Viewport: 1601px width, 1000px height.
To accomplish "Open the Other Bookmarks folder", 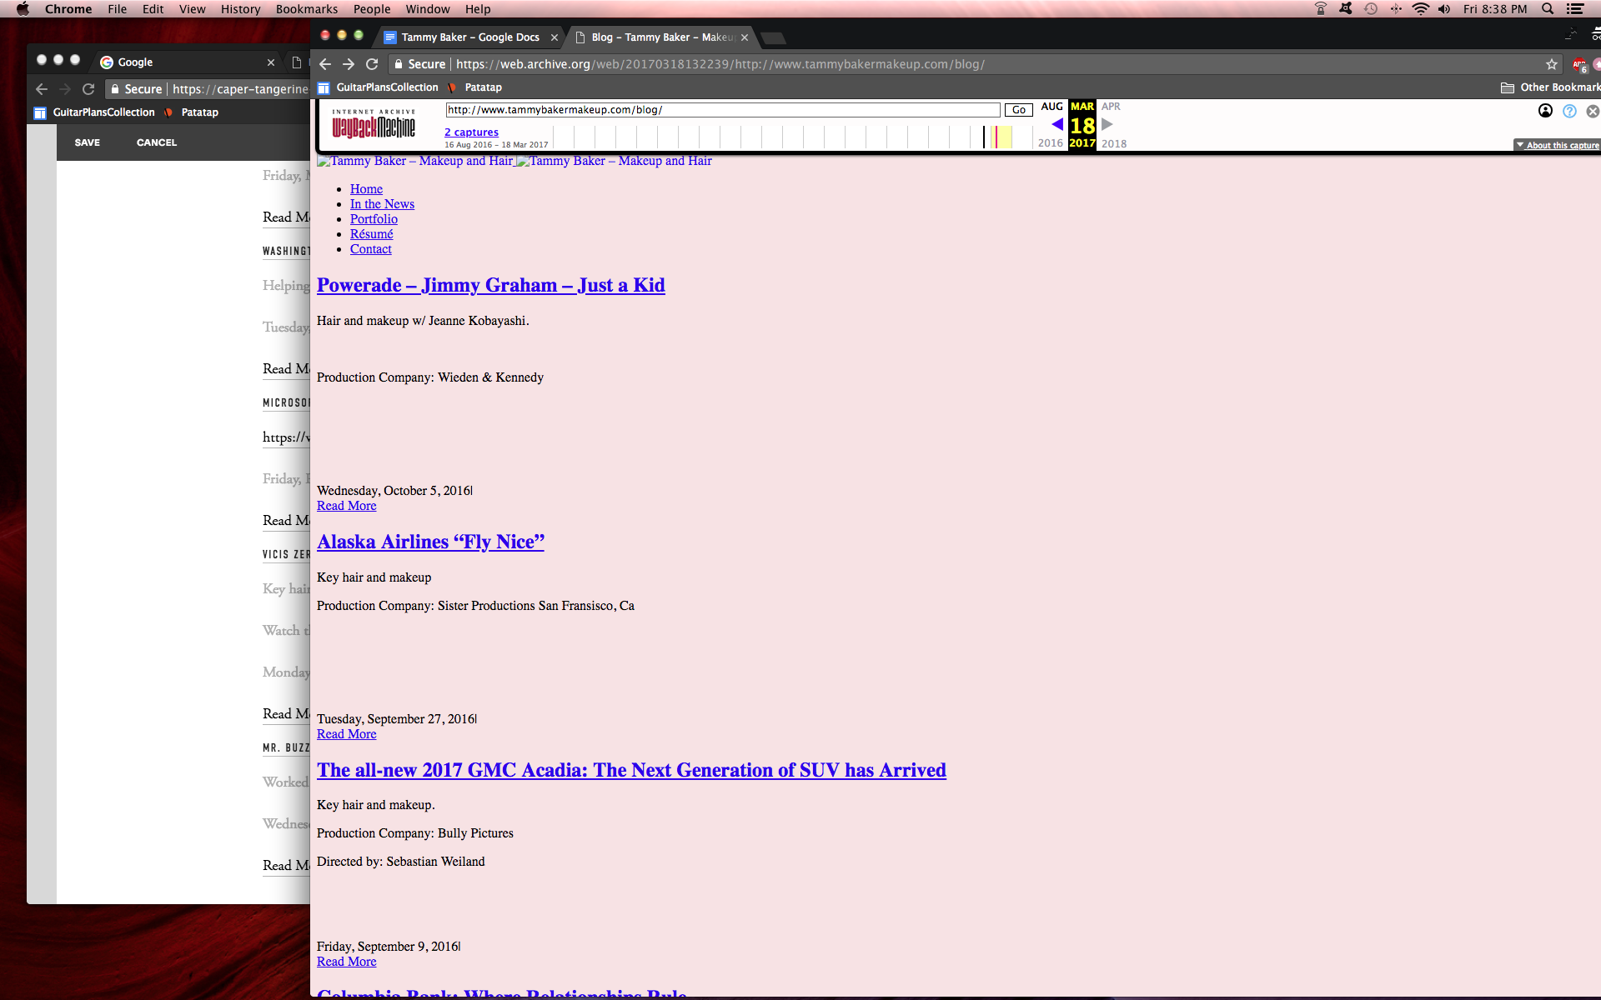I will 1549,87.
